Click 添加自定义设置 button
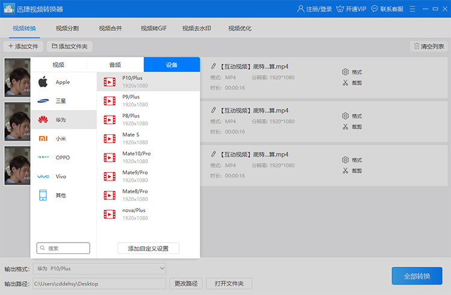Screen dimensions: 451x295 149,248
